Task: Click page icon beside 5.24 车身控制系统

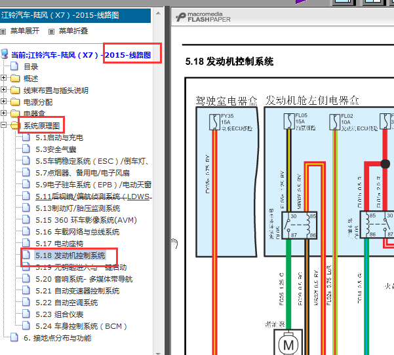Action: [x=26, y=326]
